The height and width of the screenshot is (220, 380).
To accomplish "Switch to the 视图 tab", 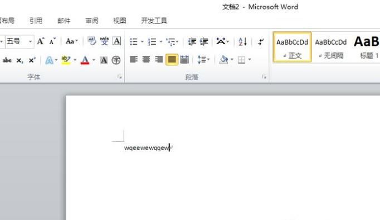I will coord(120,21).
